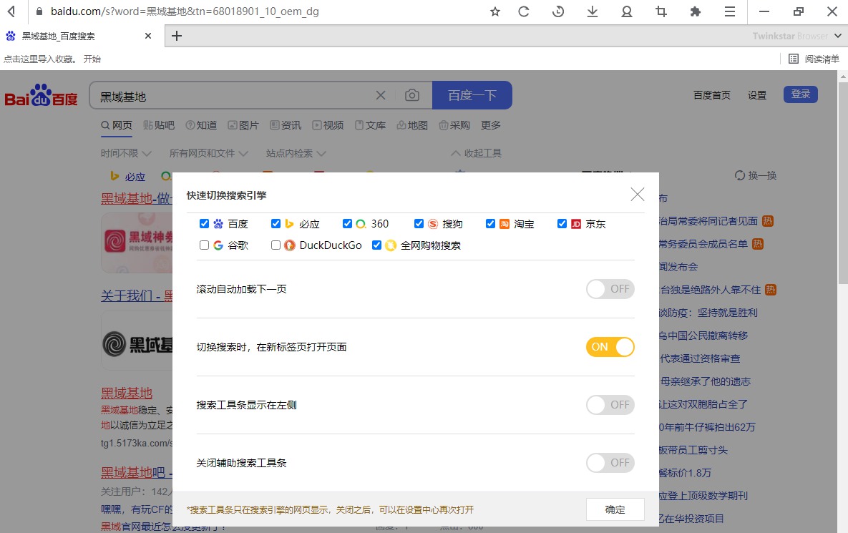848x533 pixels.
Task: Switch to the 采购 tab
Action: pyautogui.click(x=454, y=125)
